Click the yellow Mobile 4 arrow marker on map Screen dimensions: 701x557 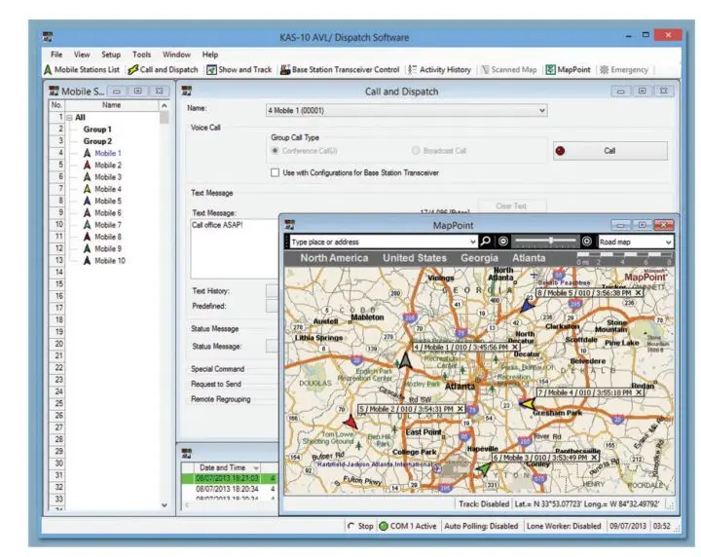coord(528,404)
